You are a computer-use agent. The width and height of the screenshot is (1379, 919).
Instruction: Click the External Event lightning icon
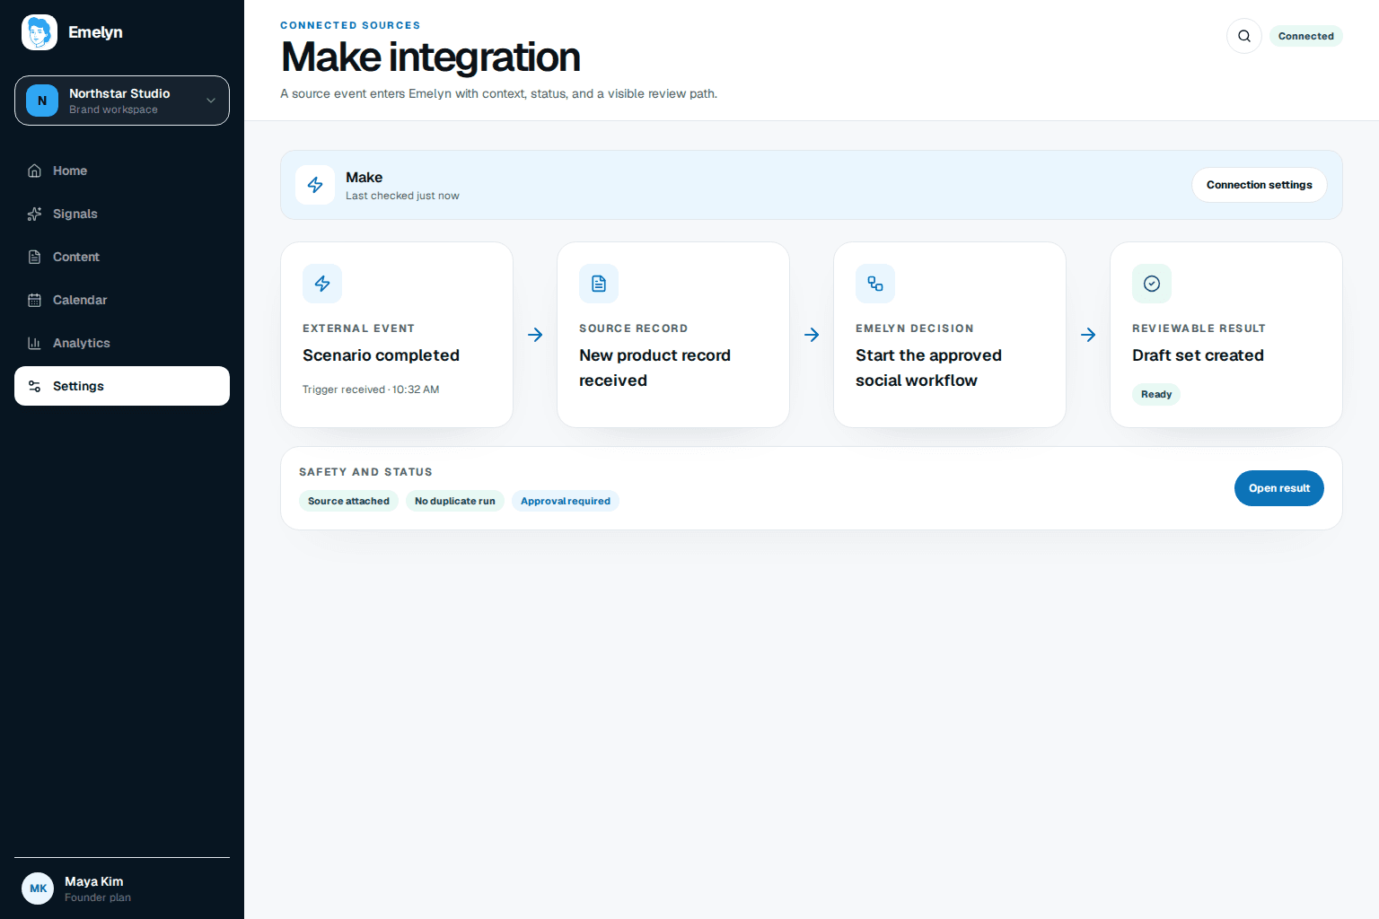tap(322, 284)
